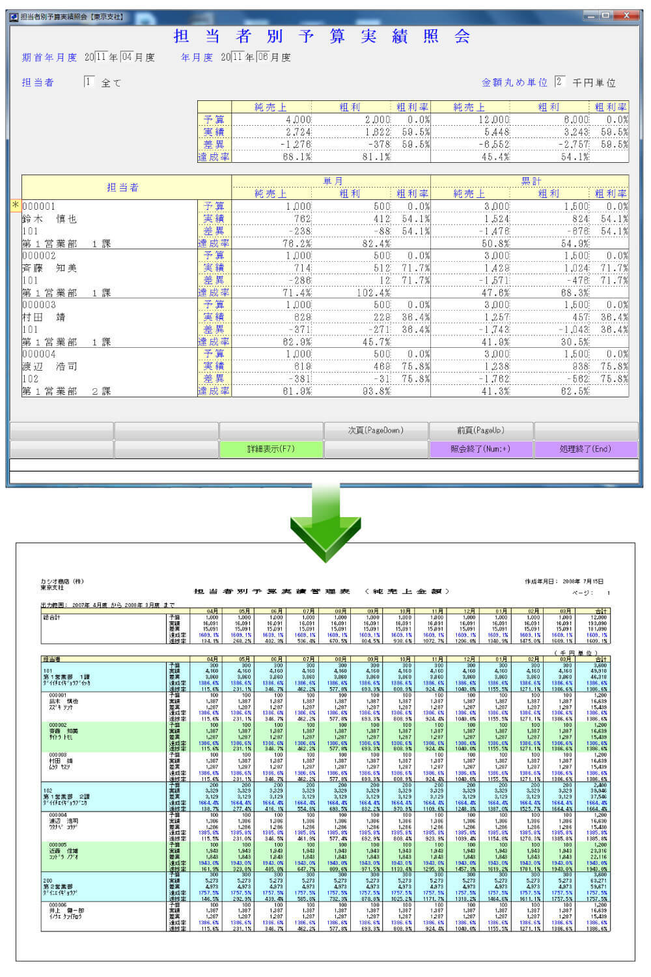Click the application icon in the title bar
The height and width of the screenshot is (977, 651).
14,16
